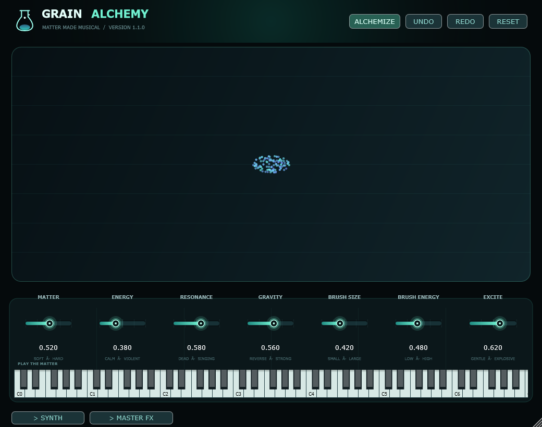Screen dimensions: 542x427
Task: Click the window resize grip in corner
Action: [537, 422]
